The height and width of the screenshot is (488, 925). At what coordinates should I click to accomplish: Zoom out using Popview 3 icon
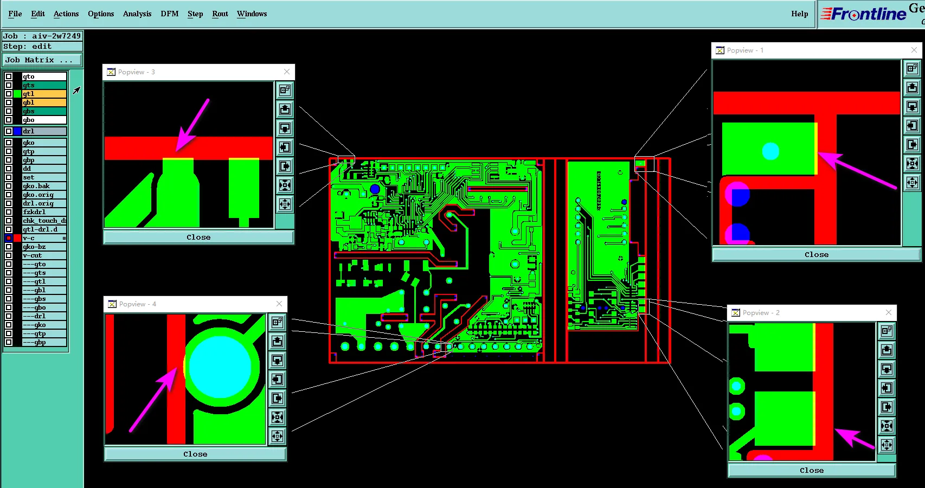pyautogui.click(x=285, y=204)
